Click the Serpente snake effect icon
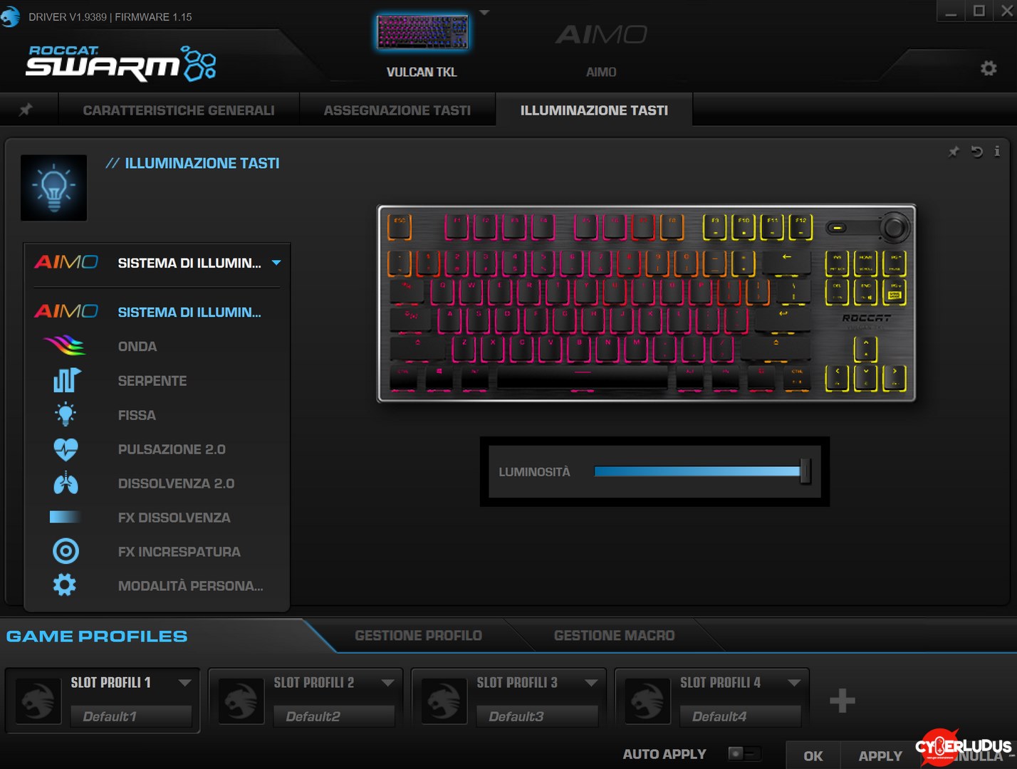1017x769 pixels. pyautogui.click(x=66, y=380)
